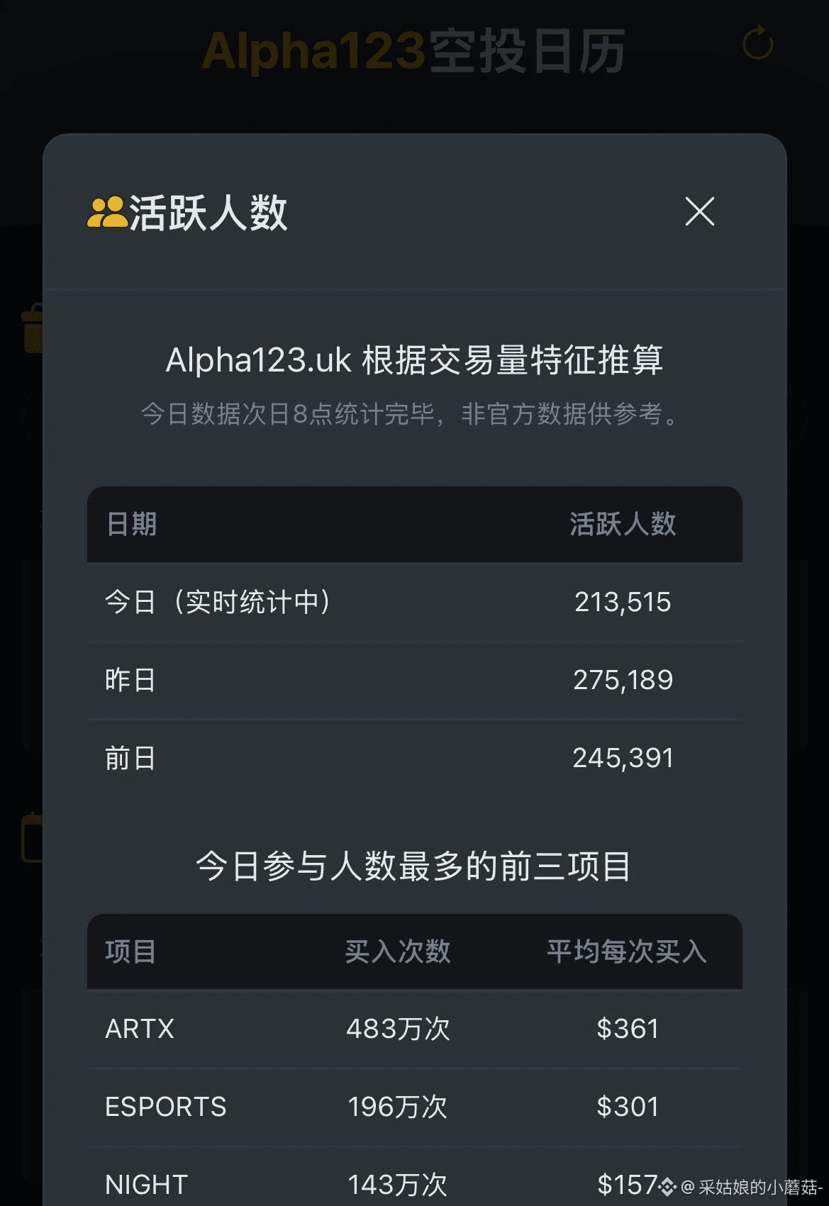Click the 活跃人数 column header

(622, 524)
